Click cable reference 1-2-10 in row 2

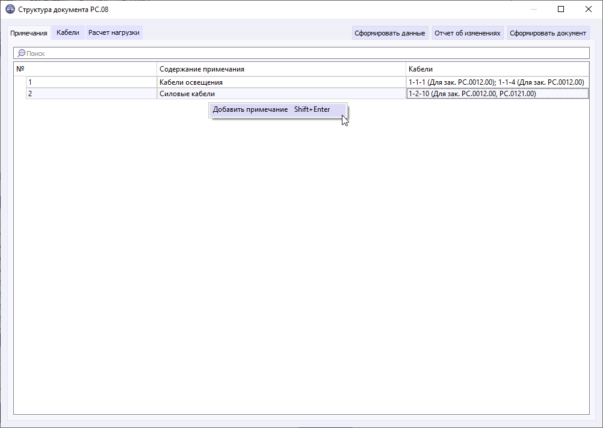(421, 93)
